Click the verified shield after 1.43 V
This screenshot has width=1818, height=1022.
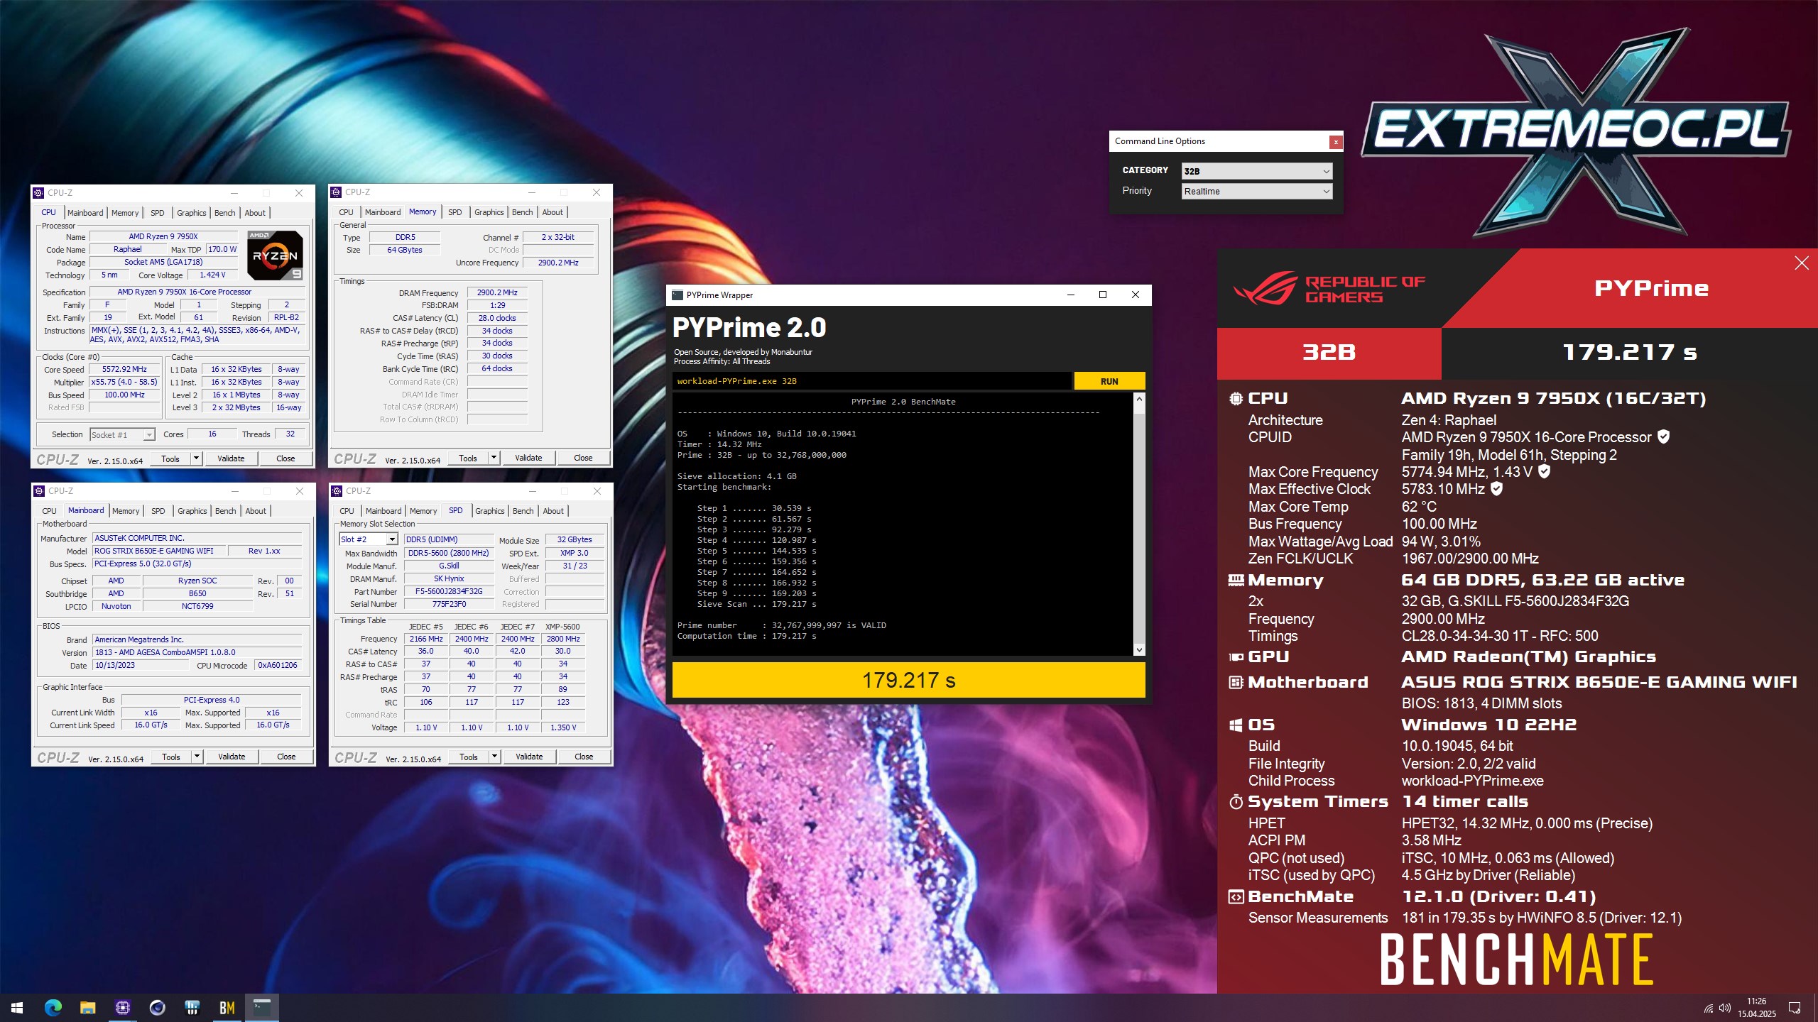point(1544,471)
